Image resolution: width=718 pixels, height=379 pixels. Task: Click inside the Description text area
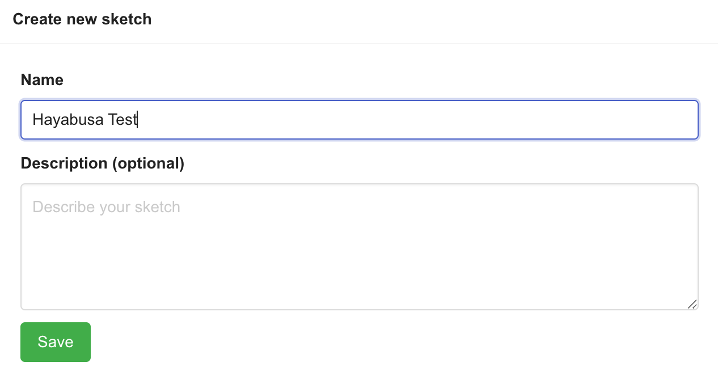point(359,247)
